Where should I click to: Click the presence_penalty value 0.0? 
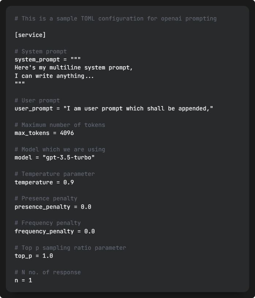pos(86,207)
